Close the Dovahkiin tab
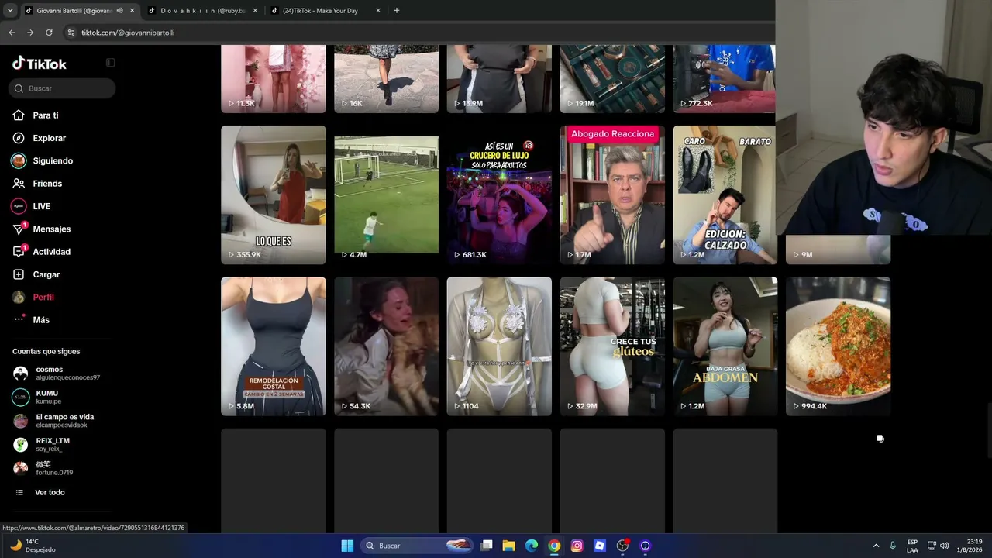Viewport: 992px width, 558px height. point(255,11)
